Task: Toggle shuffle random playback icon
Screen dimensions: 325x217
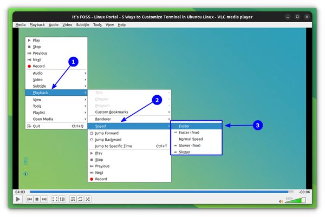Action: pos(88,200)
